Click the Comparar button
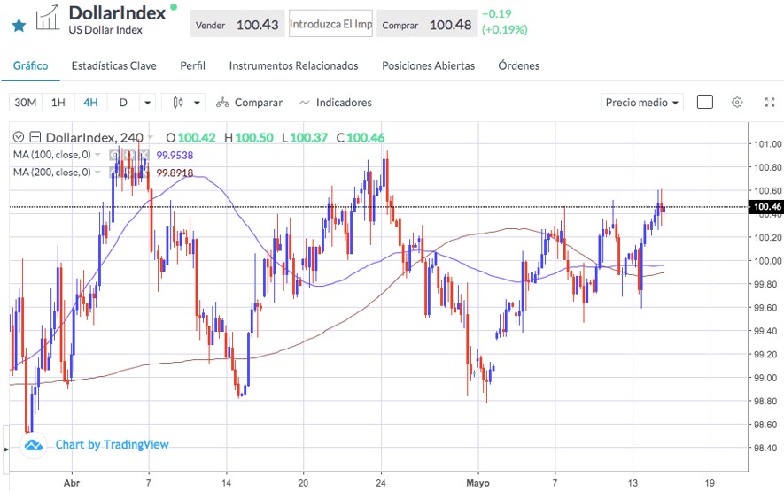 click(x=249, y=103)
